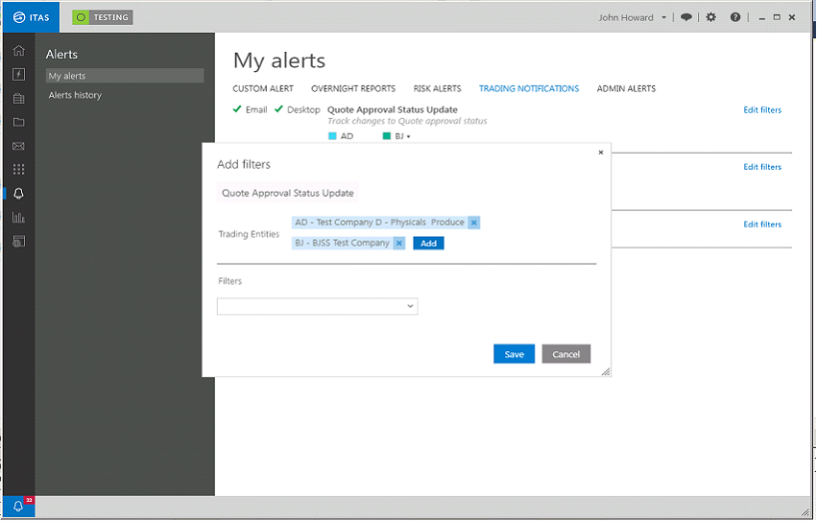Screen dimensions: 817x521
Task: Switch to the OVERNIGHT REPORTS tab
Action: pos(353,88)
